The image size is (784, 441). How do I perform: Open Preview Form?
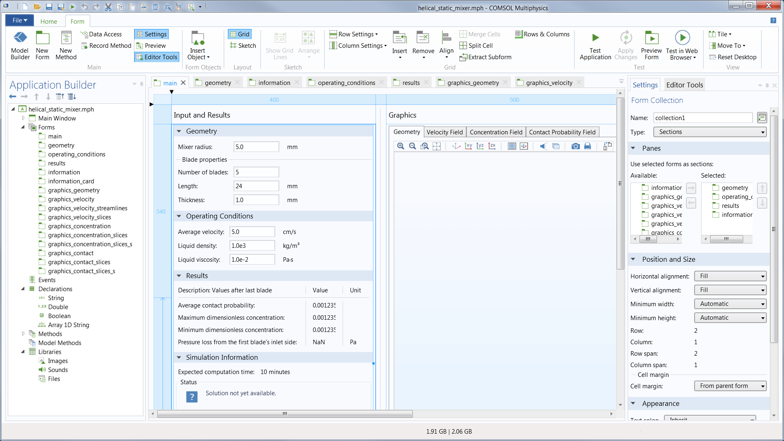[x=652, y=45]
